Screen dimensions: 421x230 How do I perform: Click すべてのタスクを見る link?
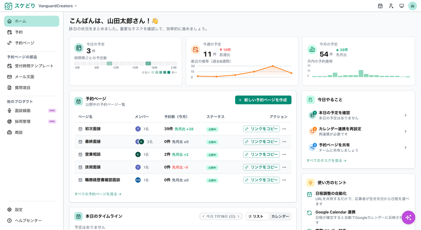click(327, 160)
